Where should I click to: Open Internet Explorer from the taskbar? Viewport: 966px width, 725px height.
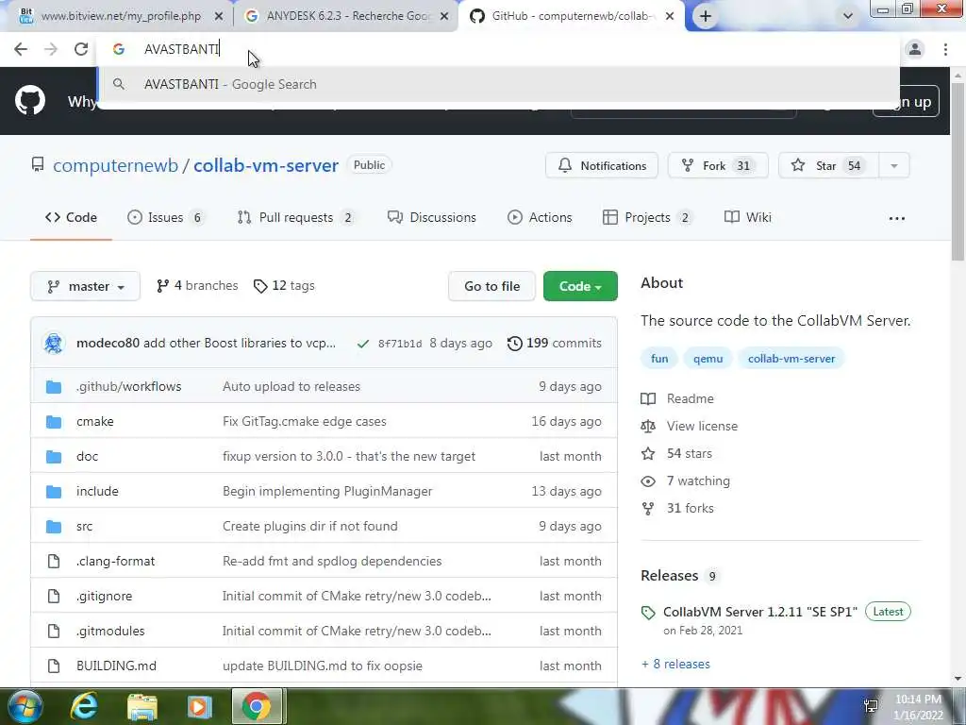(83, 706)
